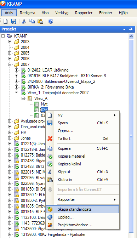
Task: Select project 012482: LEAR Utökning
Action: (48, 70)
